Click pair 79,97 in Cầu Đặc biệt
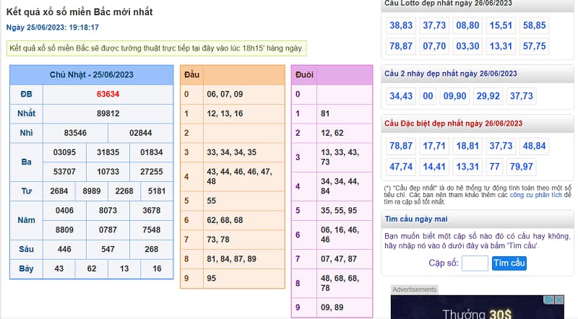The width and height of the screenshot is (578, 319). pyautogui.click(x=521, y=167)
